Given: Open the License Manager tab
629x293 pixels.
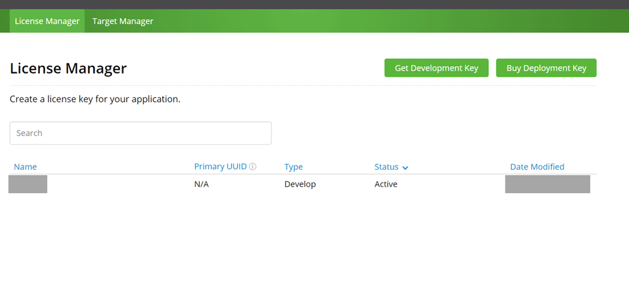Looking at the screenshot, I should 47,21.
